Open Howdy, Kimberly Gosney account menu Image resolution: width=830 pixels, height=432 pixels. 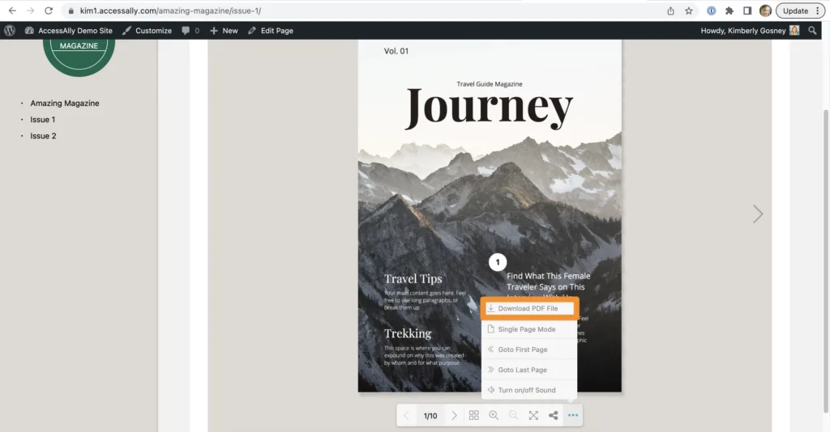tap(750, 31)
